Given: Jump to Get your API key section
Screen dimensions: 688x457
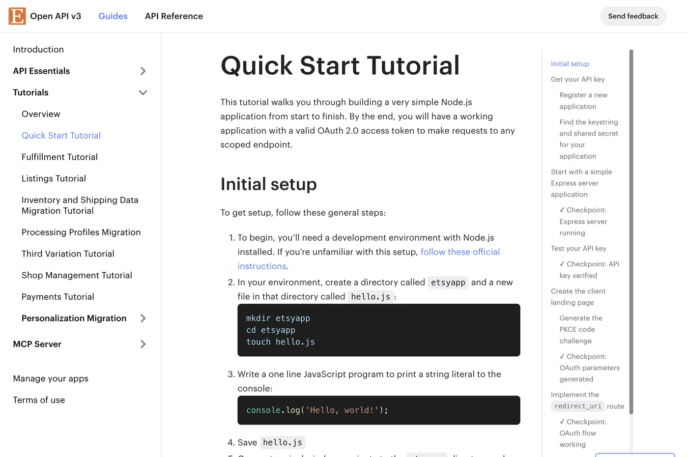Looking at the screenshot, I should click(x=577, y=80).
